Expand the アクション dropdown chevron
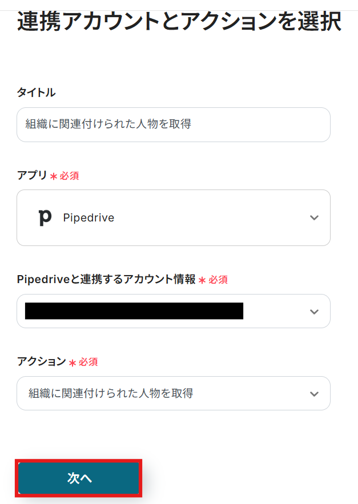 click(x=313, y=394)
